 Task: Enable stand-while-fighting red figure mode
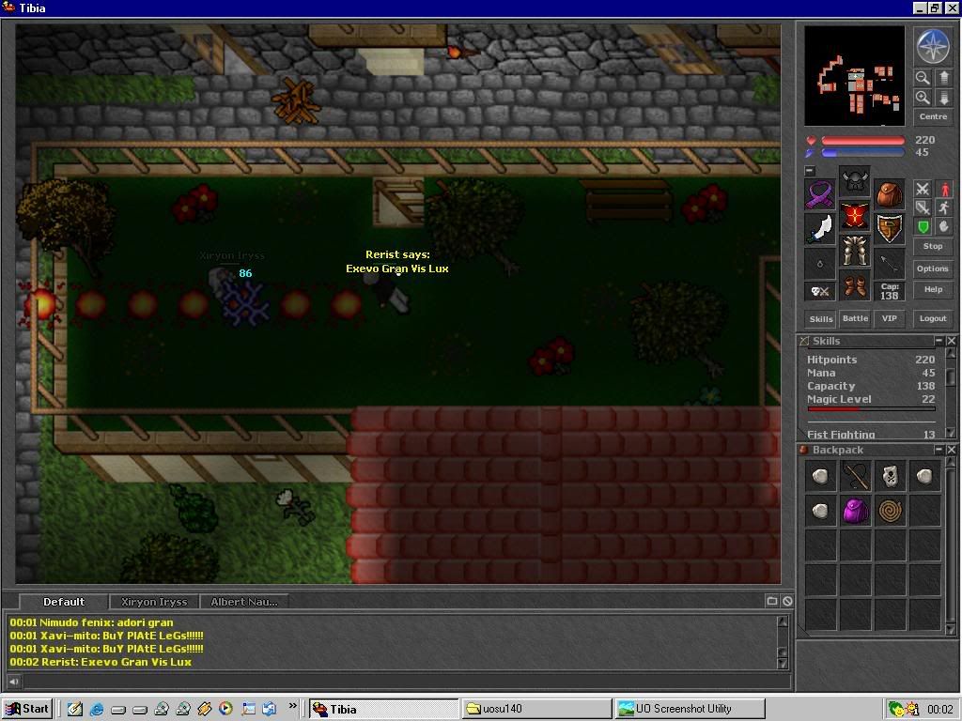coord(943,190)
